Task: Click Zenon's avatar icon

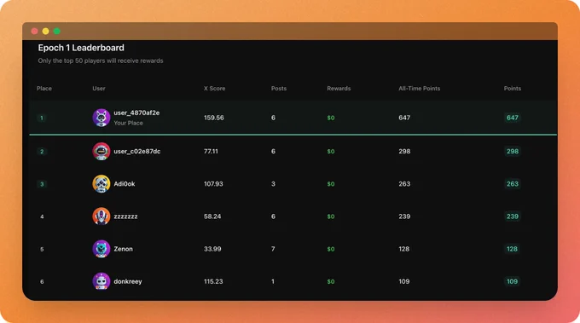Action: point(101,249)
